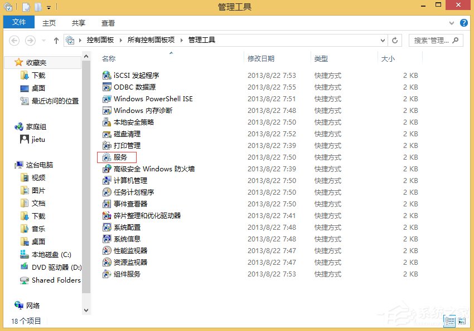Expand the ribbon with the chevron arrow

click(453, 22)
